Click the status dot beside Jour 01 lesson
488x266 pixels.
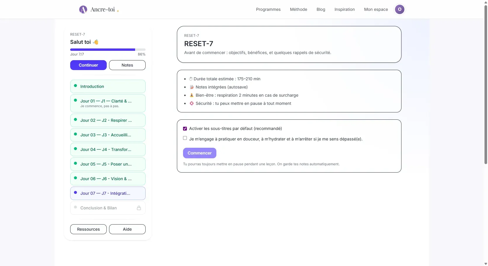pyautogui.click(x=76, y=100)
